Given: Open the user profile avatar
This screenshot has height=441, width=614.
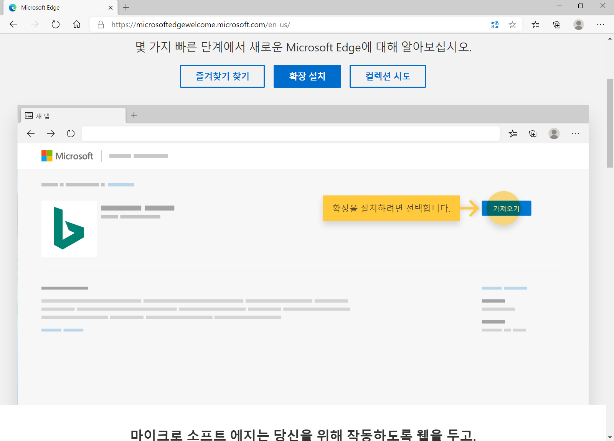Looking at the screenshot, I should click(579, 25).
